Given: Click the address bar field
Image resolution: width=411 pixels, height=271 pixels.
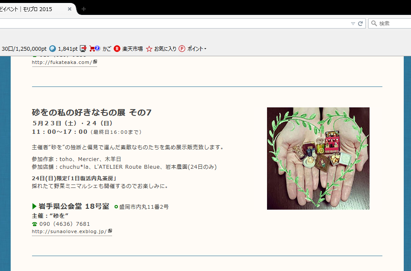Looking at the screenshot, I should tap(174, 23).
